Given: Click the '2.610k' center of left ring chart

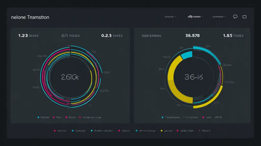Looking at the screenshot, I should coord(70,77).
